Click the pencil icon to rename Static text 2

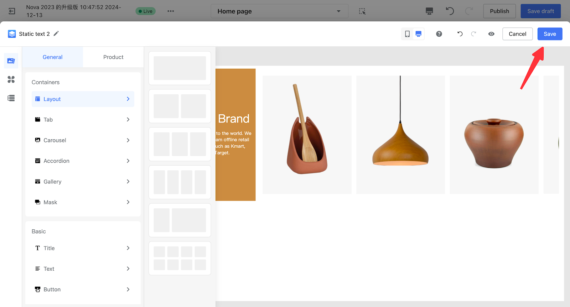coord(56,33)
